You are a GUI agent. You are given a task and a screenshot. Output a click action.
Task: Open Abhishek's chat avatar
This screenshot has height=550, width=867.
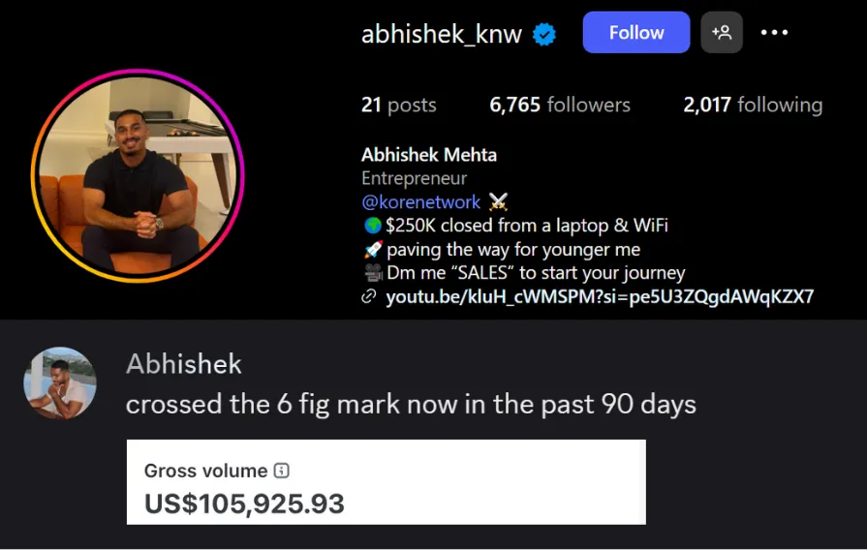[60, 382]
